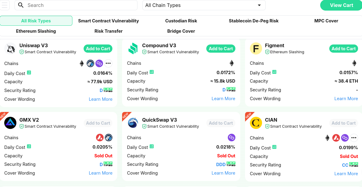Expand more chains on Uniswap V3 card
This screenshot has height=187, width=362.
click(x=108, y=63)
